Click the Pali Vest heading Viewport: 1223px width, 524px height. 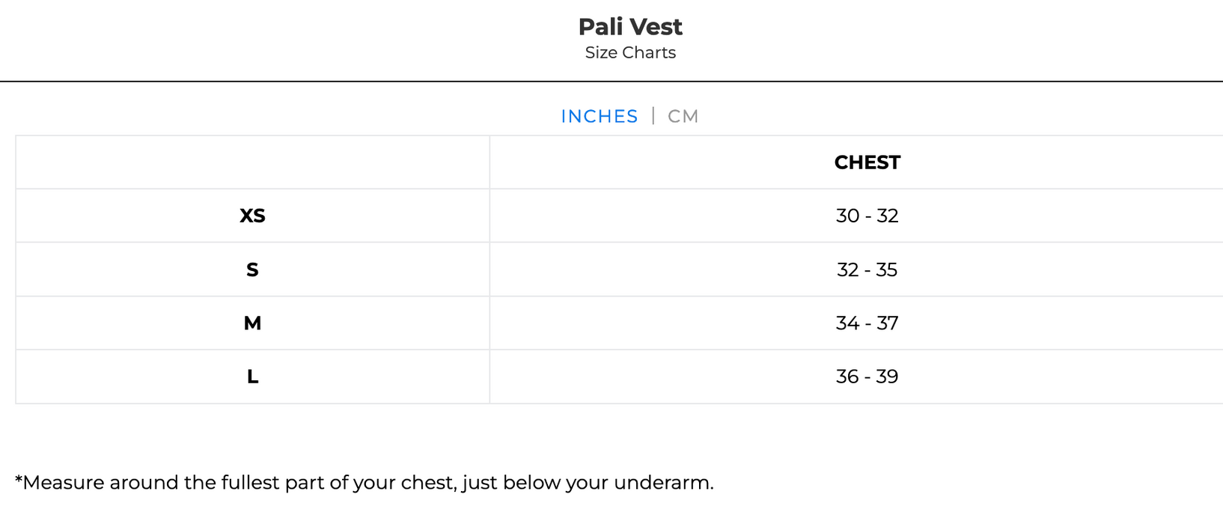[630, 27]
